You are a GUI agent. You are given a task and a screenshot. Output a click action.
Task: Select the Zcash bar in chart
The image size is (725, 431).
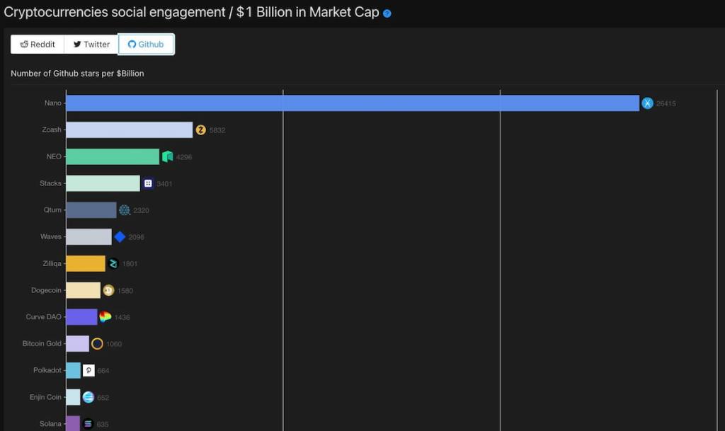[130, 130]
